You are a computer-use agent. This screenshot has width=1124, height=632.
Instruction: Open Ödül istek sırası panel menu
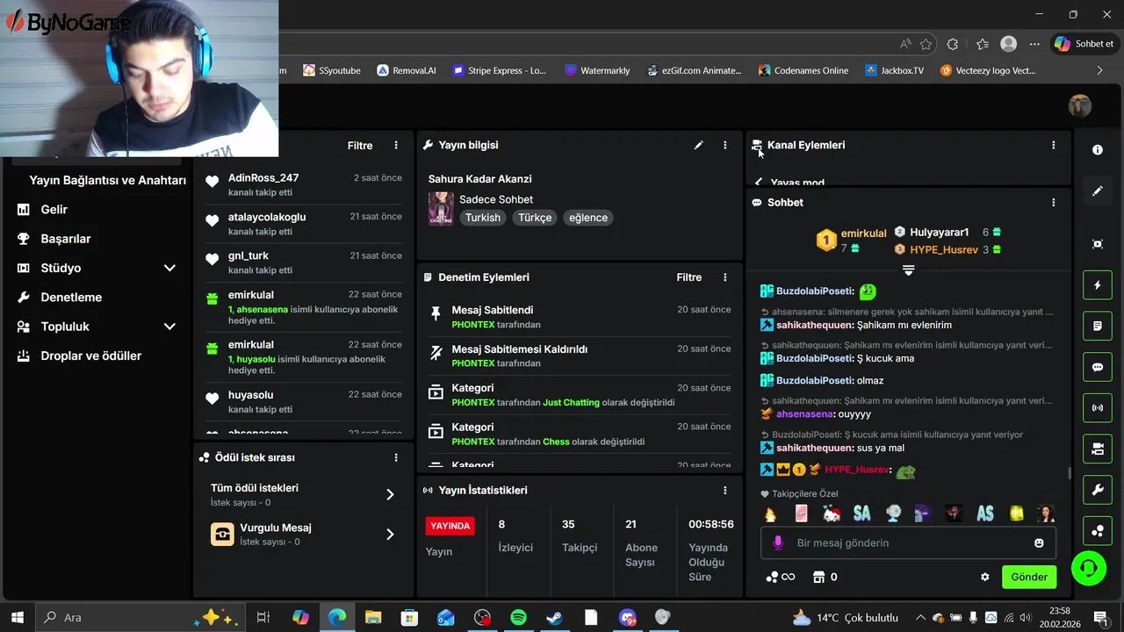pyautogui.click(x=396, y=457)
